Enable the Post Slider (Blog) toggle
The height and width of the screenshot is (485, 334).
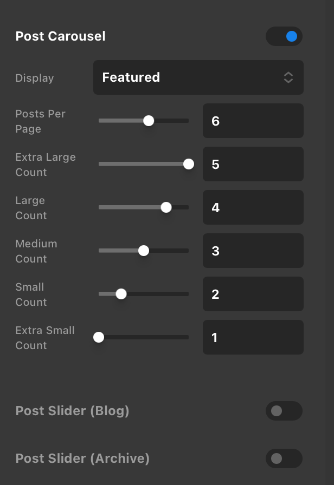point(284,411)
